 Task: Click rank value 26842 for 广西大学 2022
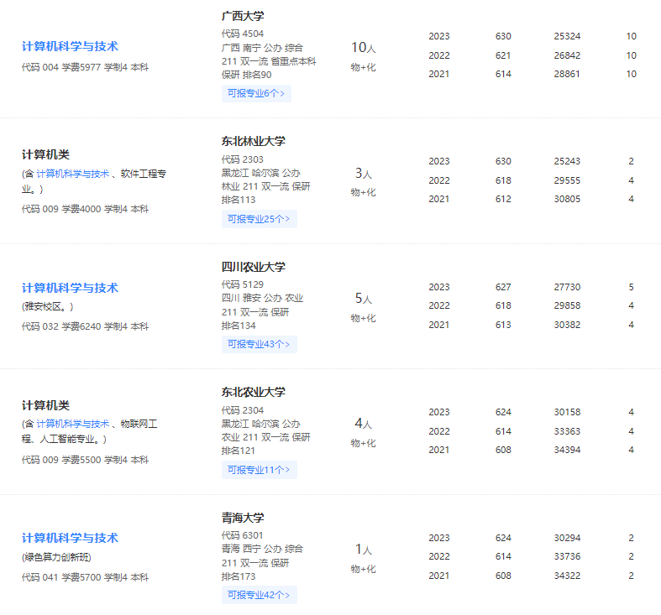point(567,55)
